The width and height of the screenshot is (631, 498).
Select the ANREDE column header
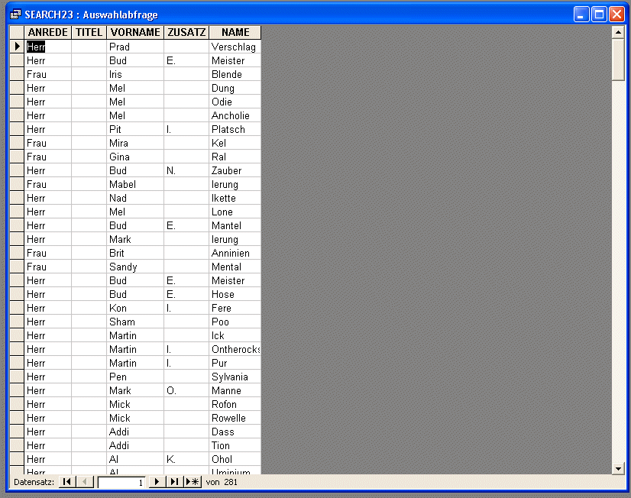[x=48, y=32]
